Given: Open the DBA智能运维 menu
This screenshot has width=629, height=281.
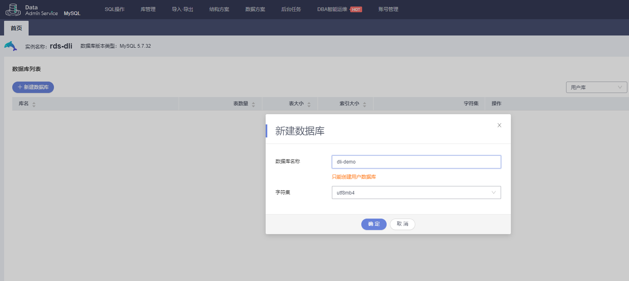Looking at the screenshot, I should (x=332, y=9).
